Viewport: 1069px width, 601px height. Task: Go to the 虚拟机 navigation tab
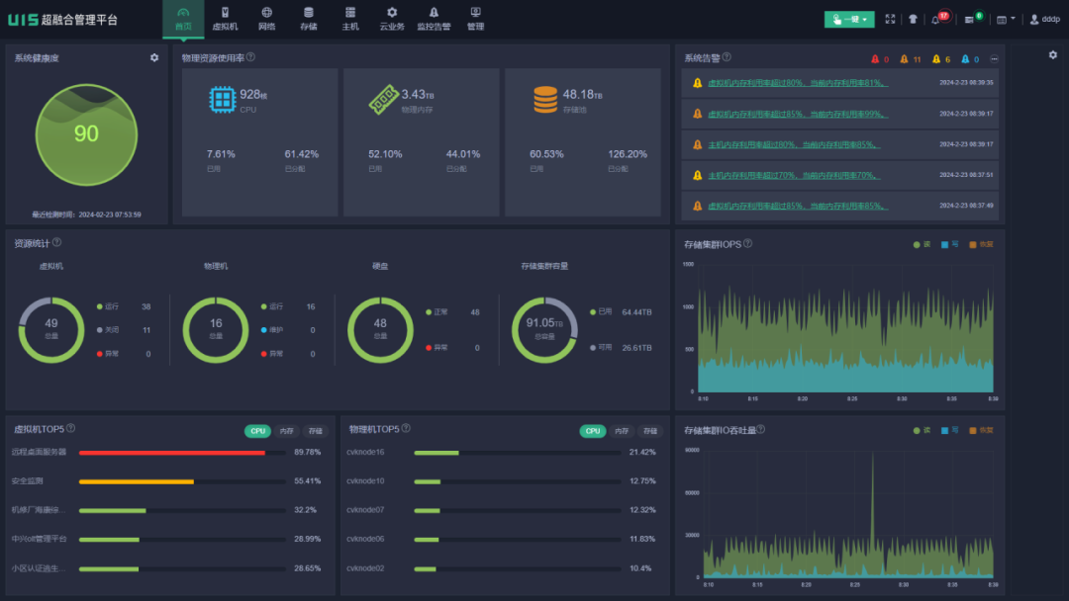[x=225, y=19]
